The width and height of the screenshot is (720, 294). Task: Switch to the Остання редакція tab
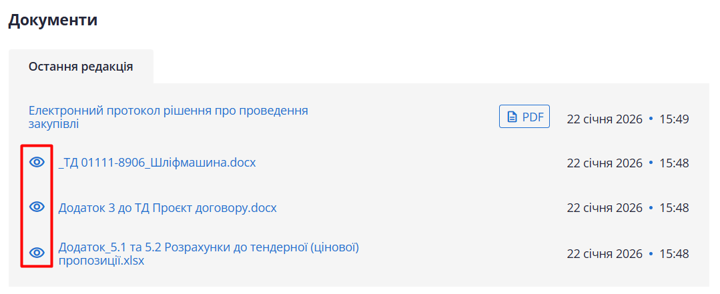tap(81, 67)
